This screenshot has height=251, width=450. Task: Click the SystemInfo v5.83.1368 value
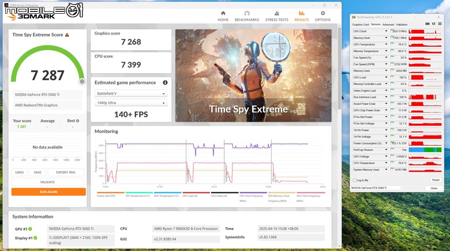[291, 237]
